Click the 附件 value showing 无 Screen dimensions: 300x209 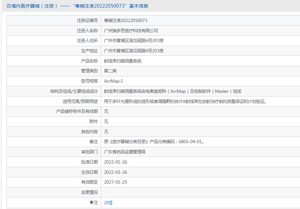click(106, 121)
